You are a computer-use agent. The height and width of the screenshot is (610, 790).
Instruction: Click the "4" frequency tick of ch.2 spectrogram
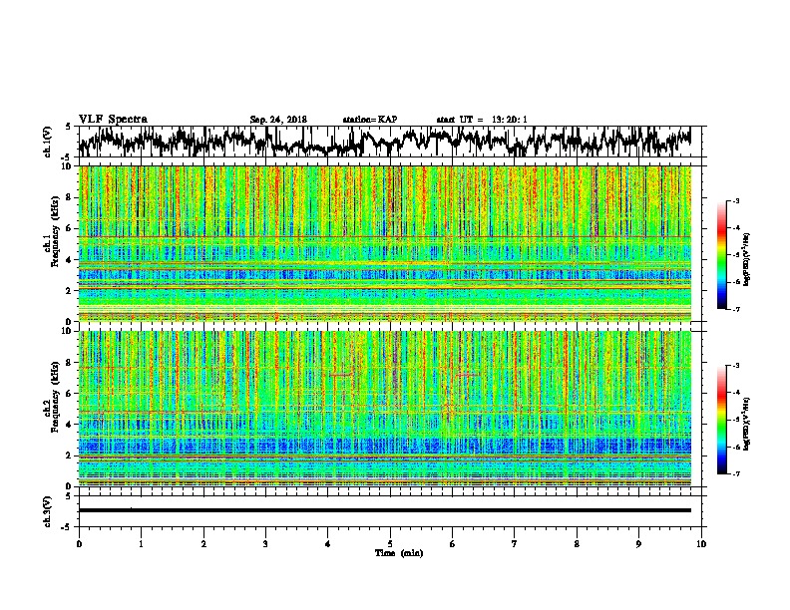69,425
